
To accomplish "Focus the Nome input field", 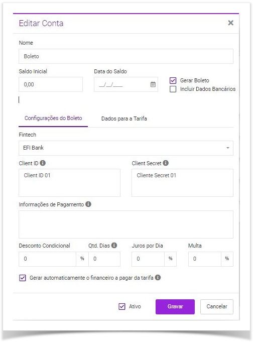I will [126, 56].
